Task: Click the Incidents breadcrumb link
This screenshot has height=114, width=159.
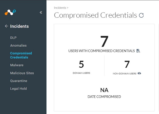Action: click(x=60, y=8)
